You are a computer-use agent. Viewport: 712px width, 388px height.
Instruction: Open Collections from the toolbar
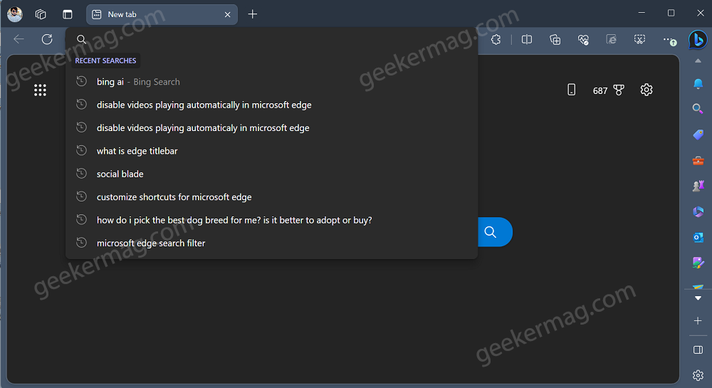tap(555, 39)
